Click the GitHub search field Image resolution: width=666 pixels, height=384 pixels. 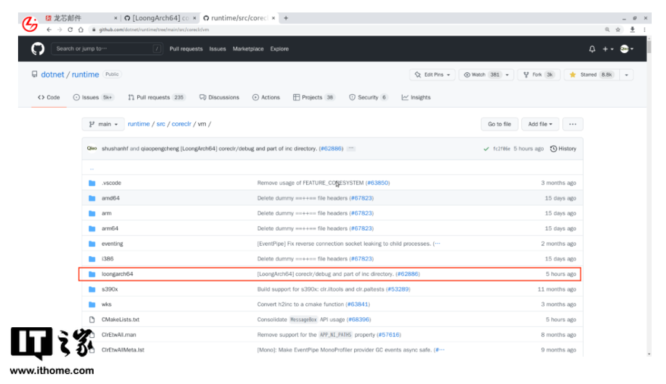coord(106,49)
